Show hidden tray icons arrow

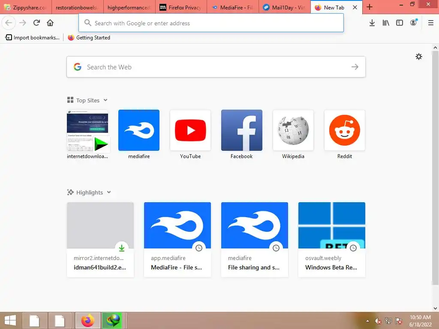[367, 321]
